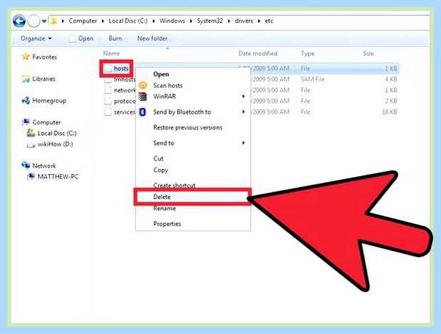The image size is (441, 334).
Task: Open Favorites in the navigation pane
Action: pyautogui.click(x=44, y=57)
